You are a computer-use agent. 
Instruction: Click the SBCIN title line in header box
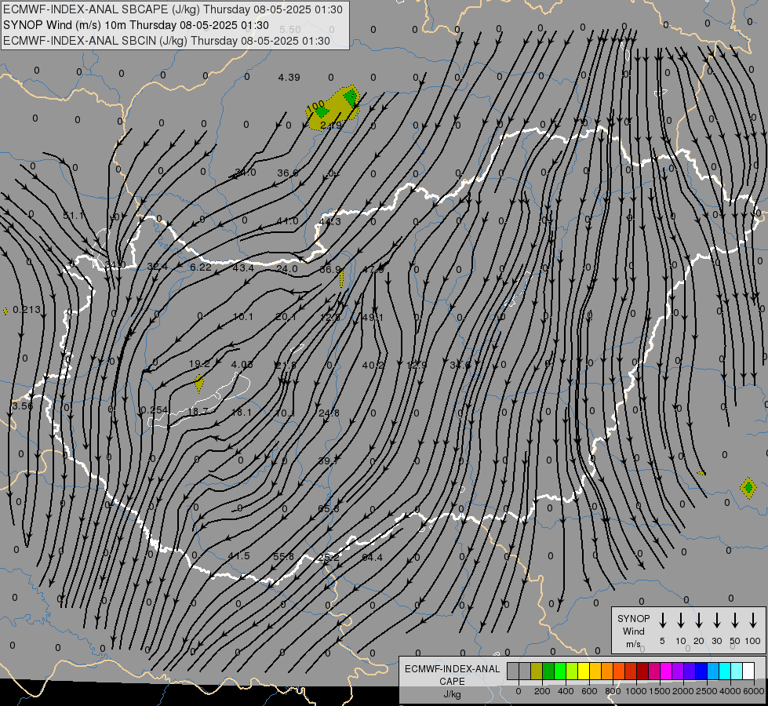click(x=166, y=41)
